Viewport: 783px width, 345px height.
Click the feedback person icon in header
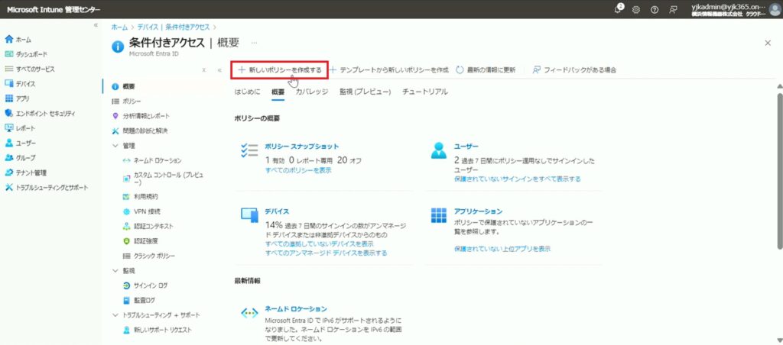673,9
